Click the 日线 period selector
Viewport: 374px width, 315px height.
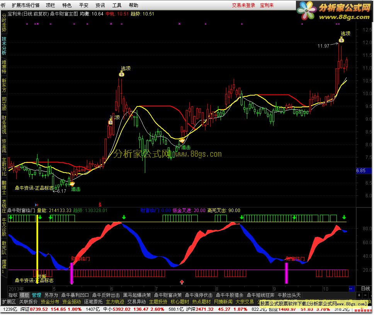(365, 288)
